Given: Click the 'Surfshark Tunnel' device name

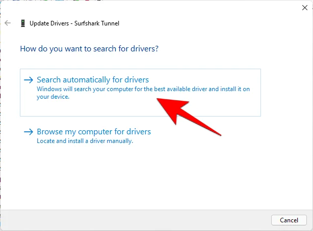Looking at the screenshot, I should pyautogui.click(x=97, y=23).
